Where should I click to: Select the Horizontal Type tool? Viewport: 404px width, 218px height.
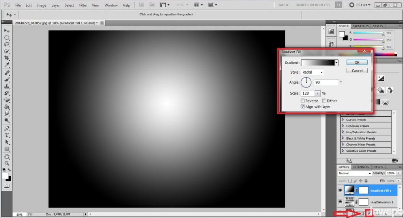(x=7, y=135)
